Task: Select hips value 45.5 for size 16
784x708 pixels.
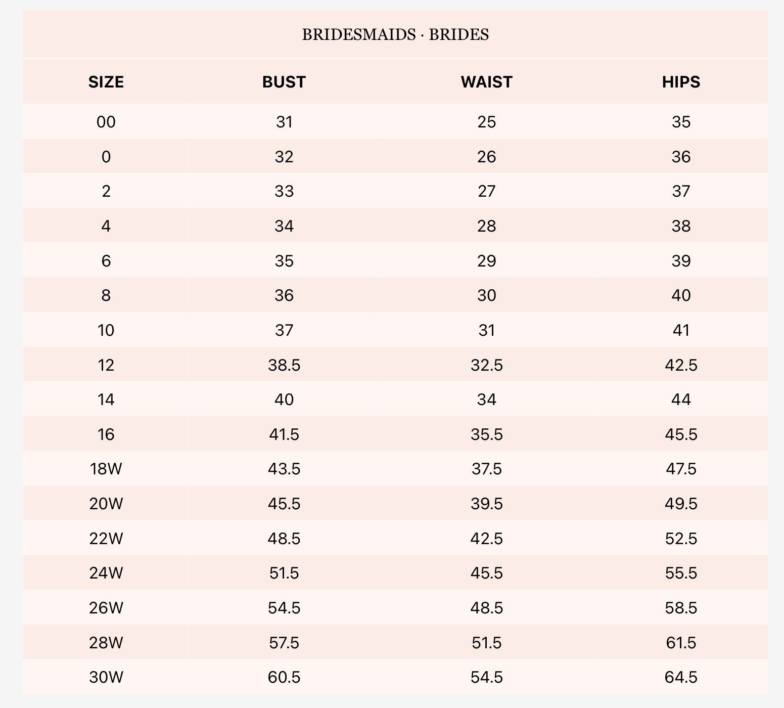Action: pyautogui.click(x=681, y=434)
